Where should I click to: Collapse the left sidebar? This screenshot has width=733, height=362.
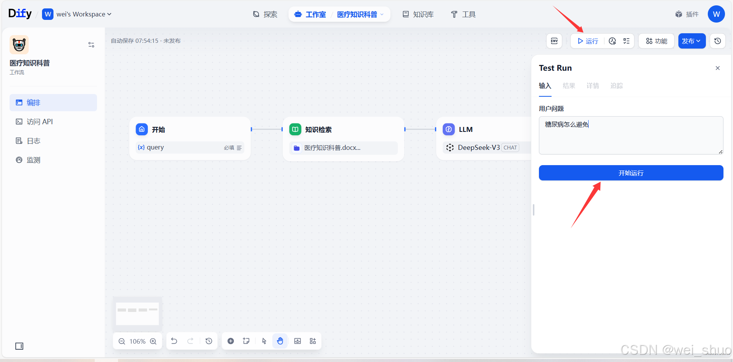point(19,346)
